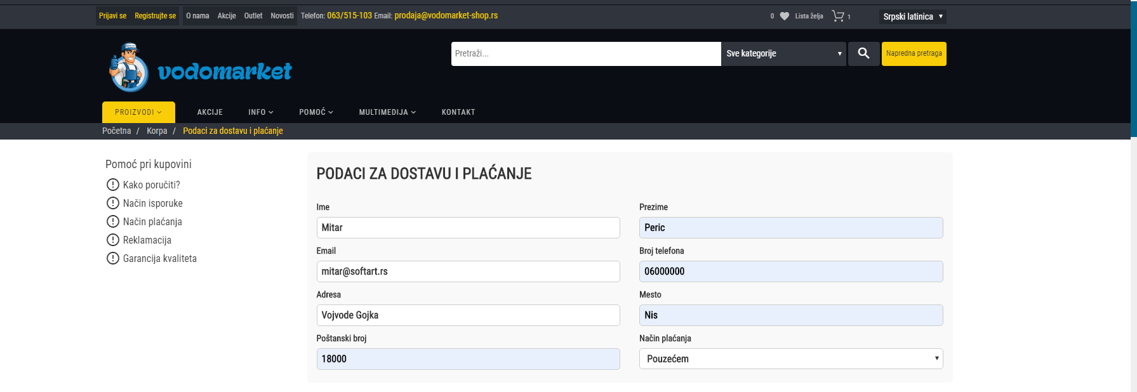The width and height of the screenshot is (1137, 392).
Task: Click the Pretraži search input field
Action: pos(585,54)
